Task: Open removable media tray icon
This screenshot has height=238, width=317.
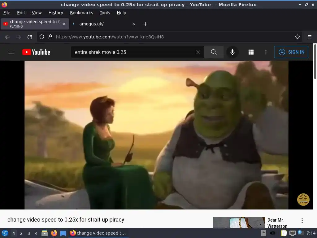Action: (x=264, y=233)
